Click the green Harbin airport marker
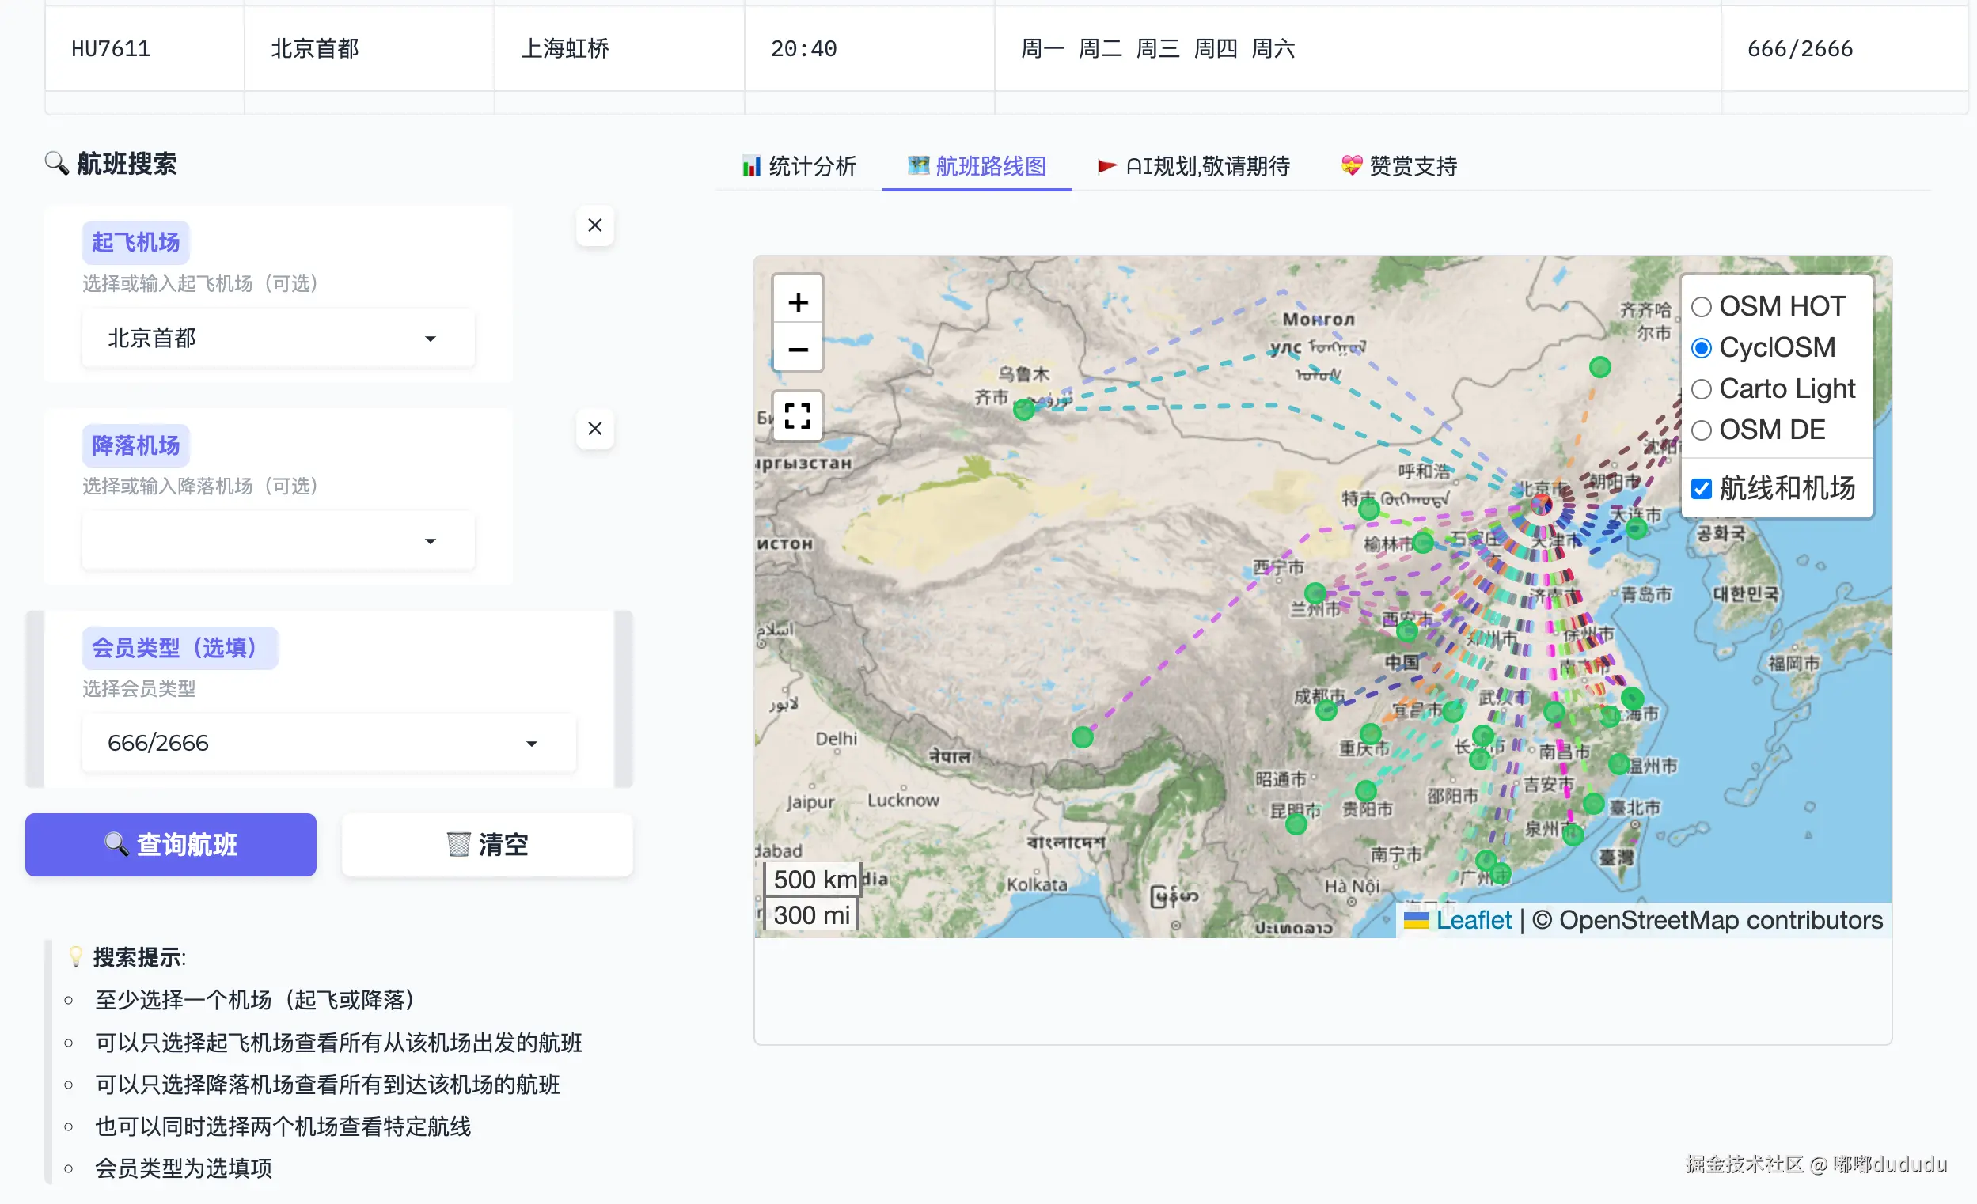 (x=1599, y=367)
